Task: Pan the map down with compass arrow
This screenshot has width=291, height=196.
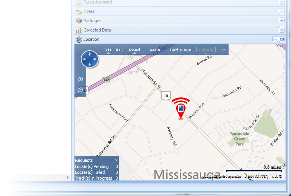Action: (x=90, y=65)
